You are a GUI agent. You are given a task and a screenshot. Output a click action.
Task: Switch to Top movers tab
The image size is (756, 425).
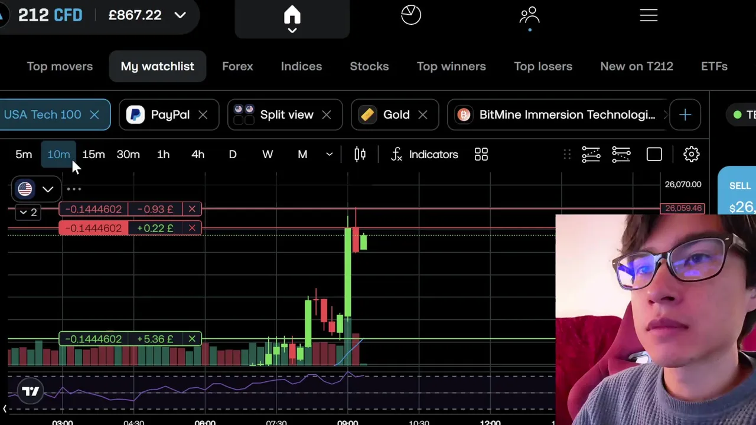click(60, 66)
